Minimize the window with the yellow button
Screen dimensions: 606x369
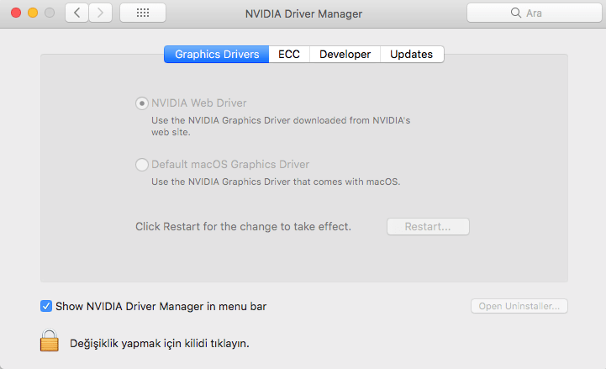(33, 13)
